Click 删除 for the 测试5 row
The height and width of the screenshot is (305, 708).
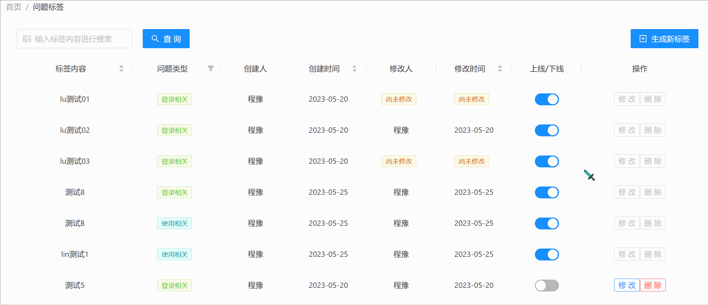point(653,285)
